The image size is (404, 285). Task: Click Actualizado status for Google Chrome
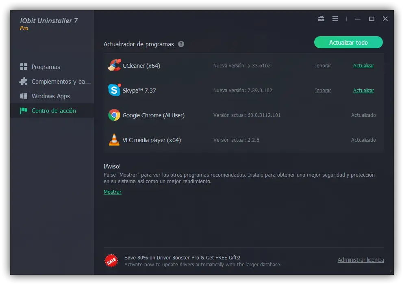pyautogui.click(x=363, y=115)
